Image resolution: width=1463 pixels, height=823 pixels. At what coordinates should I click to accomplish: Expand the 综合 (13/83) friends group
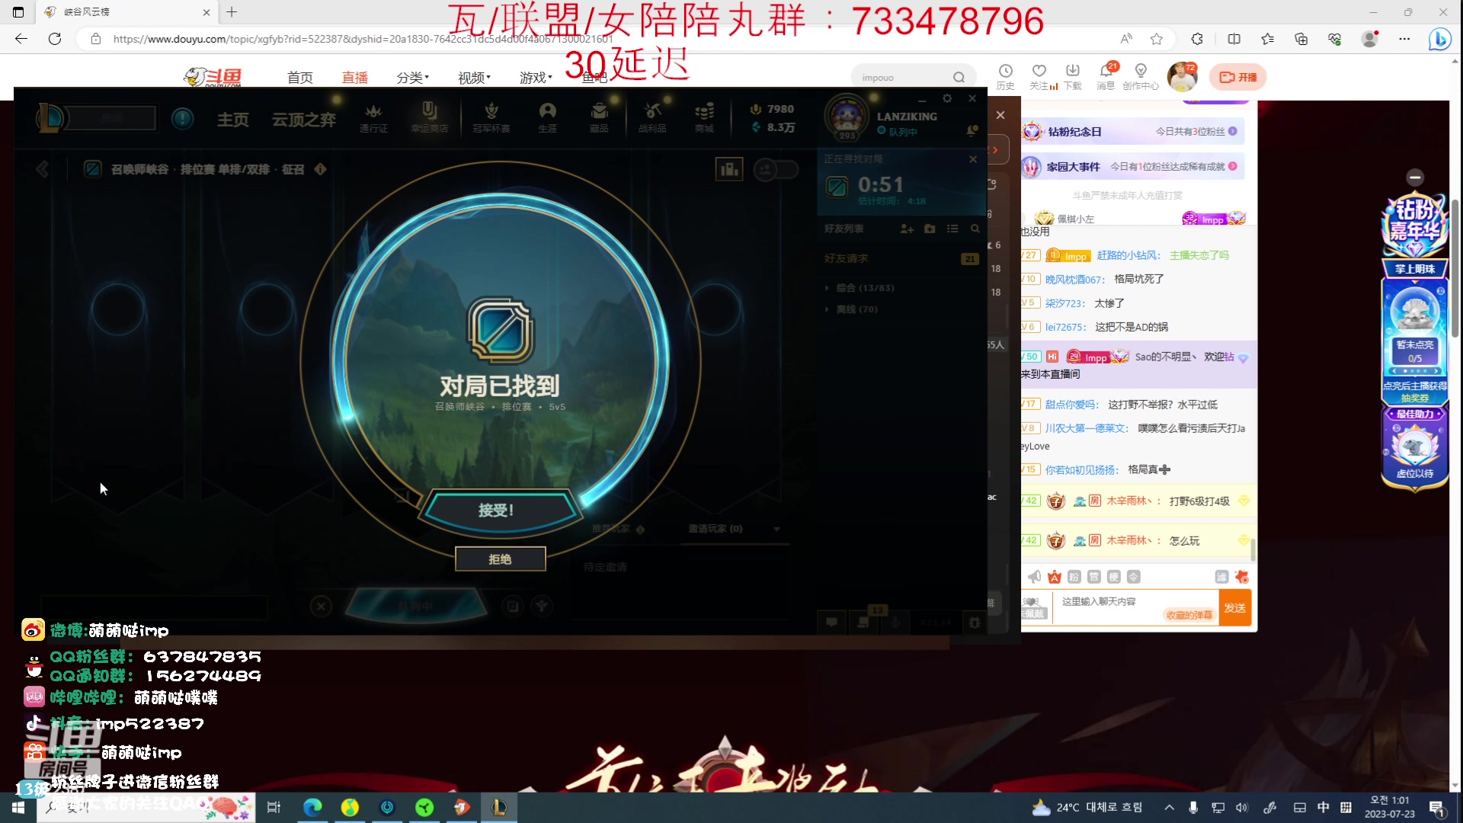coord(860,287)
